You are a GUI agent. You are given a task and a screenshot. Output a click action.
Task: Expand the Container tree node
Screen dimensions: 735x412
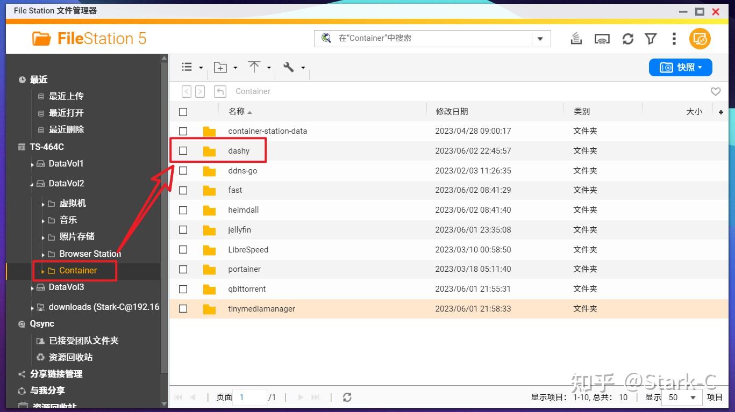[42, 271]
